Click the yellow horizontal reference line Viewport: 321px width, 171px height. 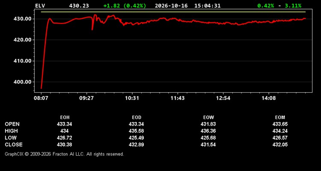tap(173, 12)
